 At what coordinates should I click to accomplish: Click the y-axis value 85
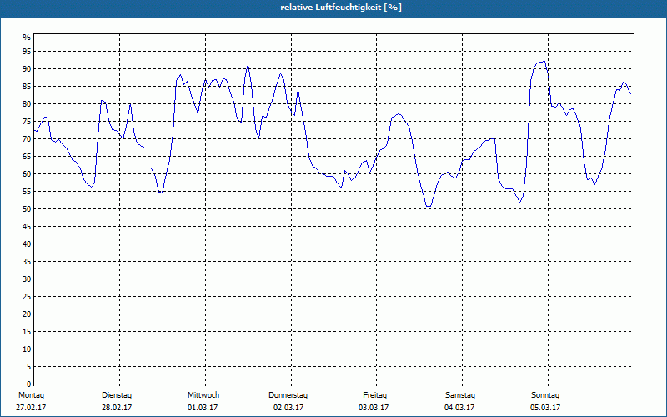27,87
